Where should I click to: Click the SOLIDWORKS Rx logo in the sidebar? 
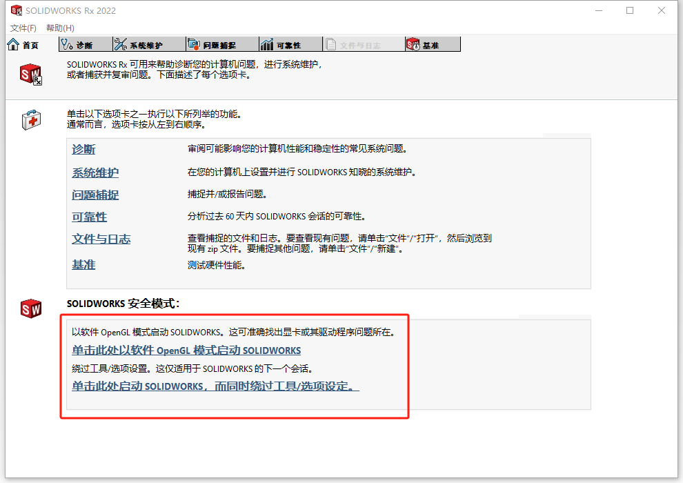click(x=31, y=75)
